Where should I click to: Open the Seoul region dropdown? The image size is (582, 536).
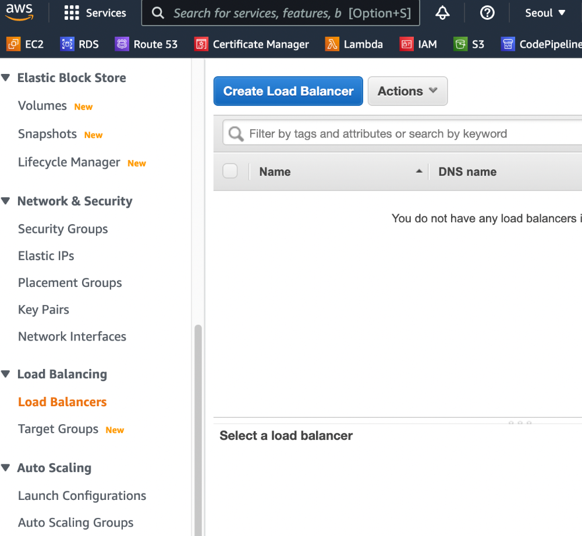coord(545,13)
